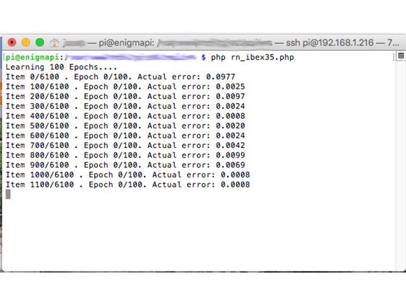406x305 pixels.
Task: Click the error value 0.0042
Action: coord(230,146)
